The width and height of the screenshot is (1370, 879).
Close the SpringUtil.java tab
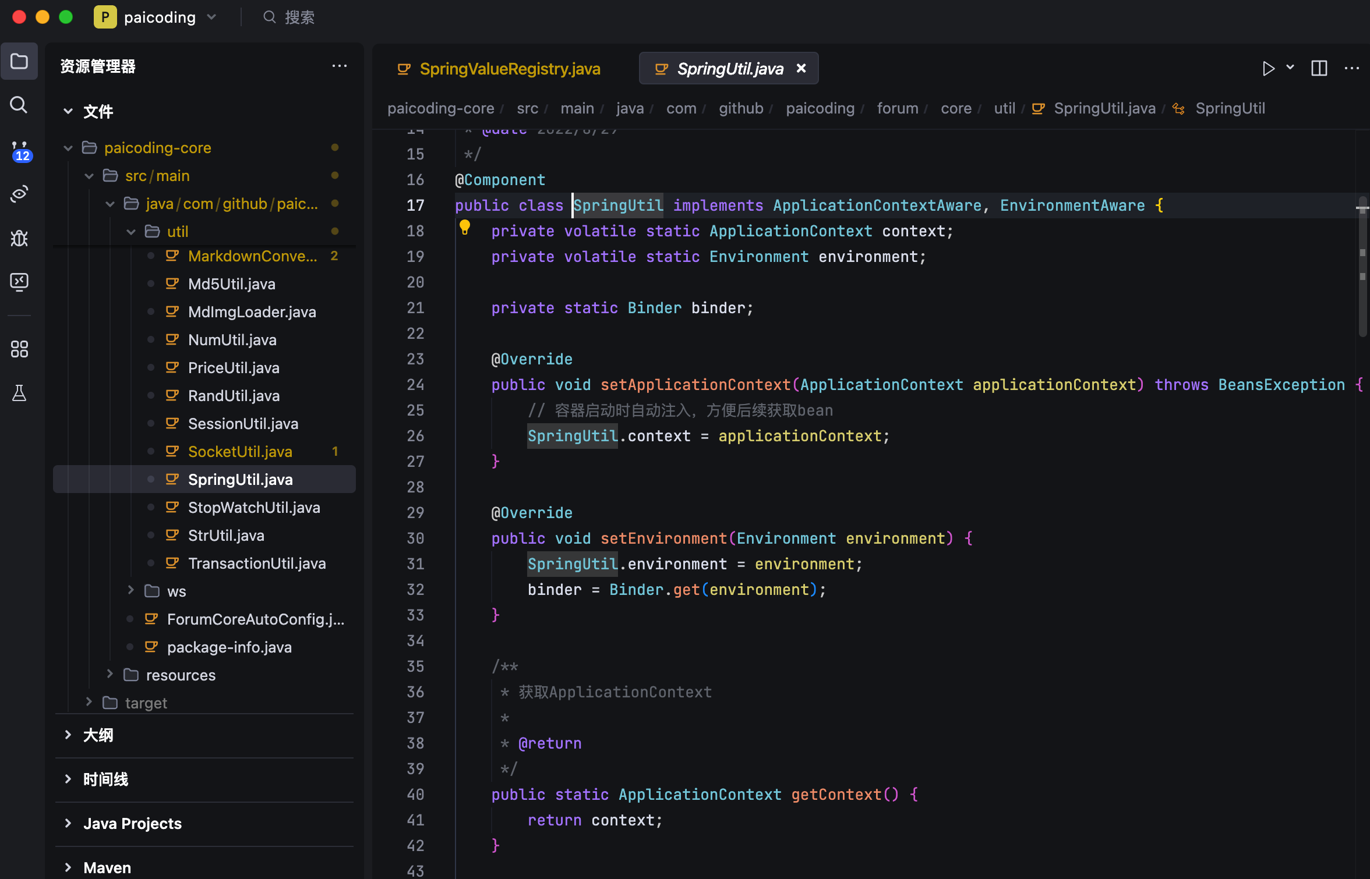[x=801, y=68]
